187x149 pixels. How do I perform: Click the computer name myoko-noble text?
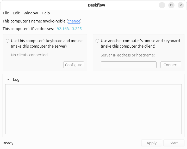pyautogui.click(x=54, y=21)
